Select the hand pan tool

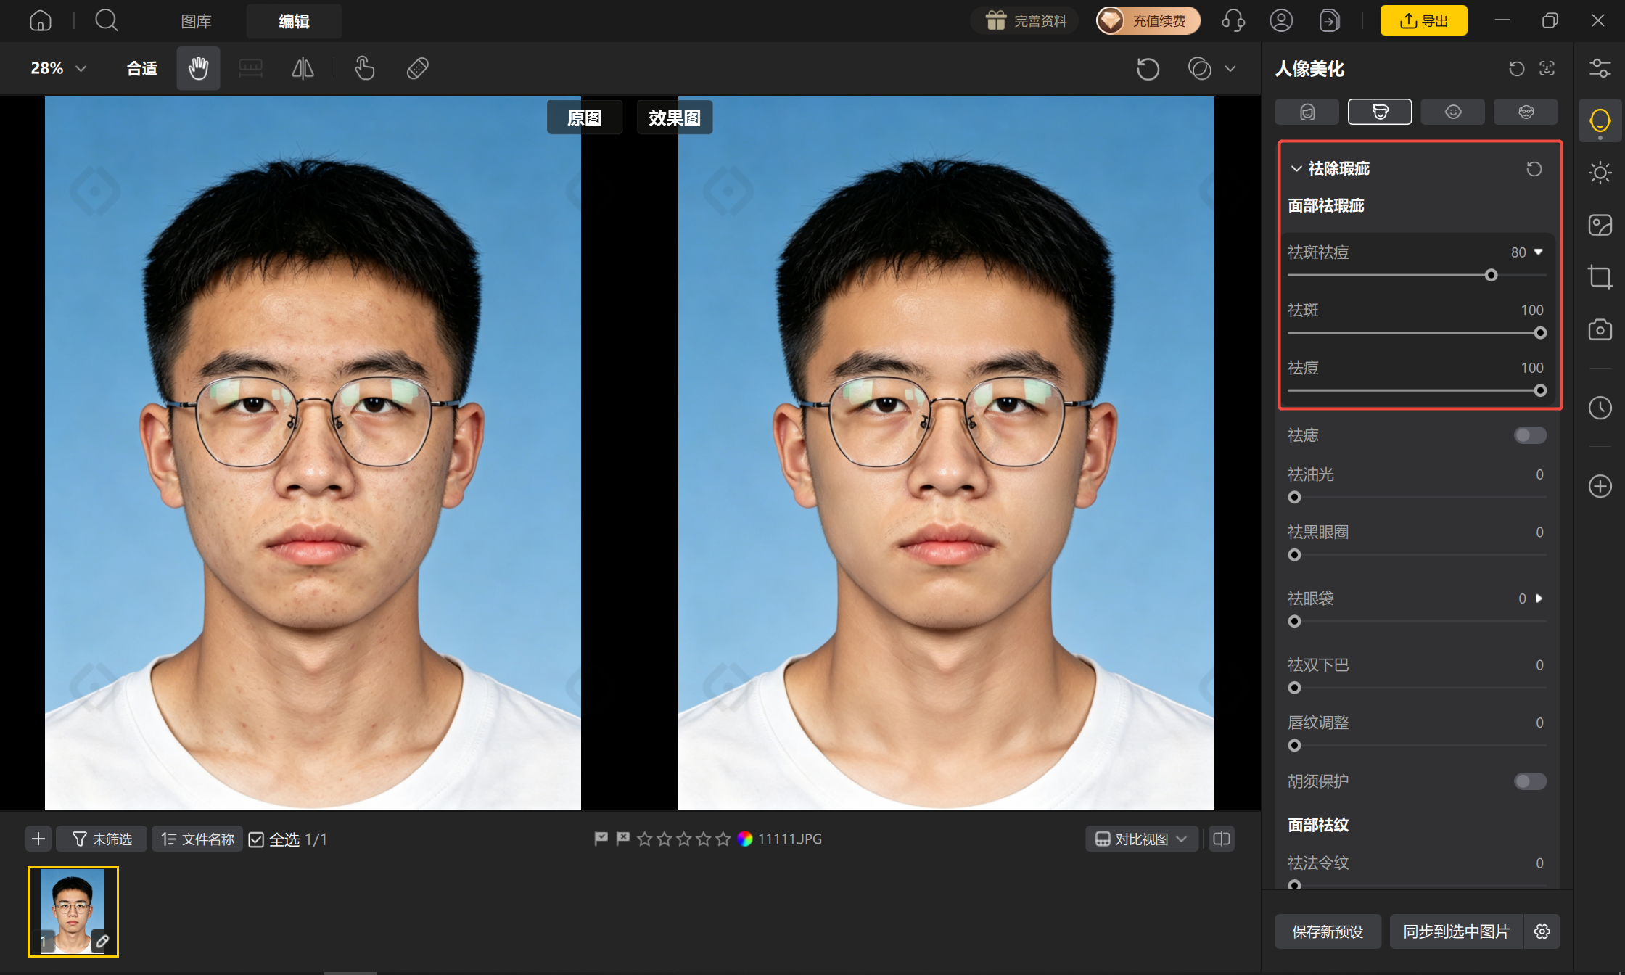click(x=198, y=68)
